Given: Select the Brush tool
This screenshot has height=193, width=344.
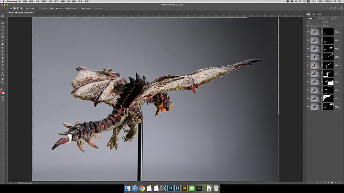Looking at the screenshot, I should (3, 41).
